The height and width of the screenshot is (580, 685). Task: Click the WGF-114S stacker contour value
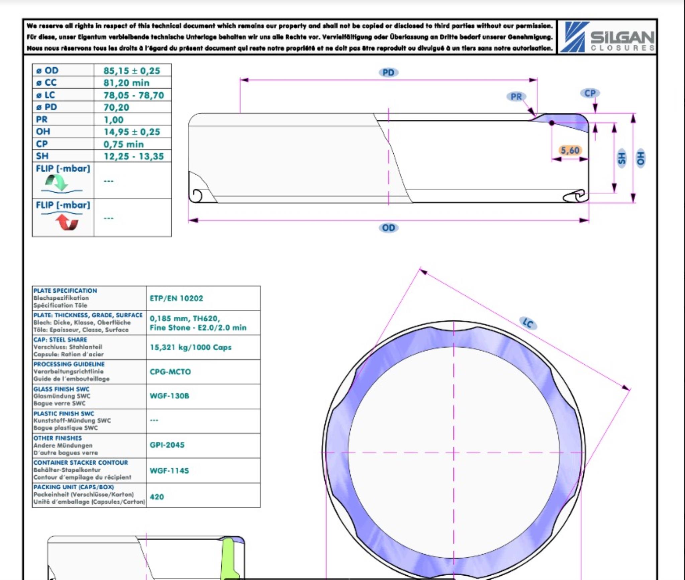point(169,471)
